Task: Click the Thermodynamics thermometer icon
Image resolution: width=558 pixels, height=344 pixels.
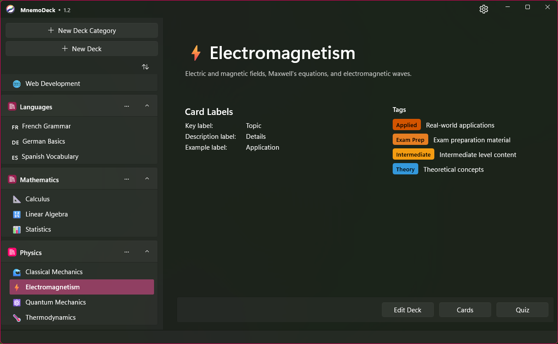Action: point(16,318)
